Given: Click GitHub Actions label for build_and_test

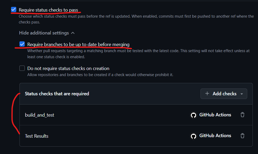Looking at the screenshot, I should (215, 115).
